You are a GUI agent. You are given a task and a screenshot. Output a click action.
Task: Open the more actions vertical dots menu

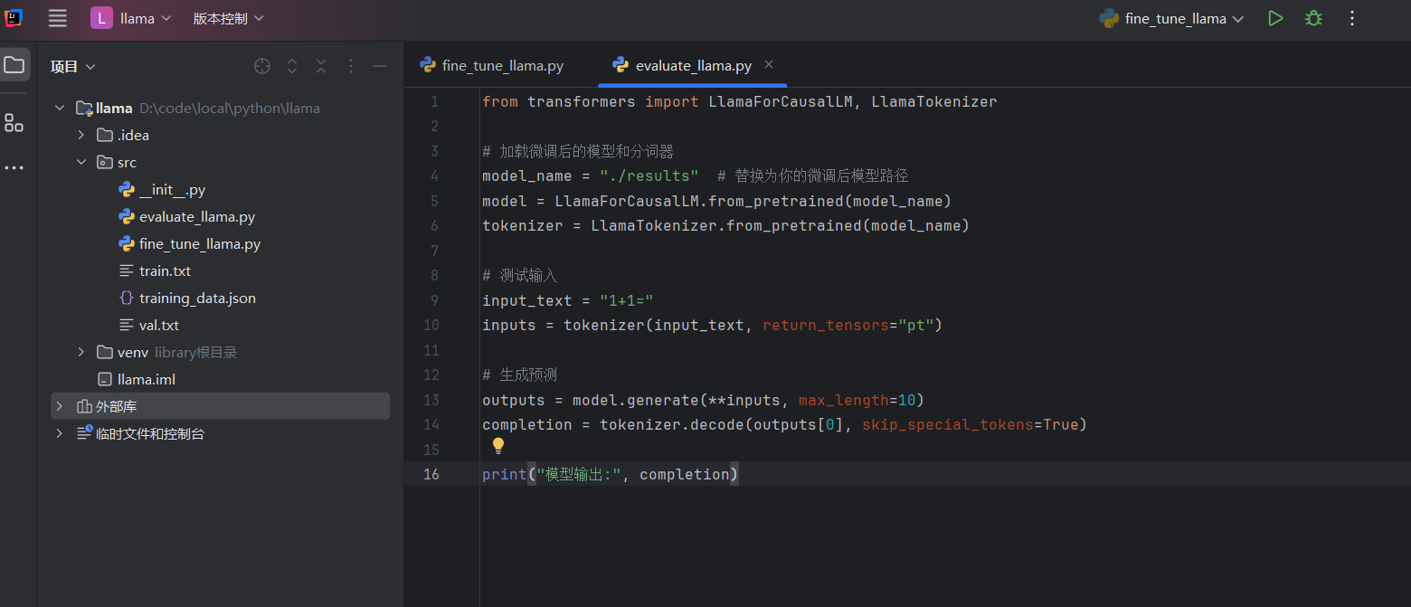[x=1352, y=18]
